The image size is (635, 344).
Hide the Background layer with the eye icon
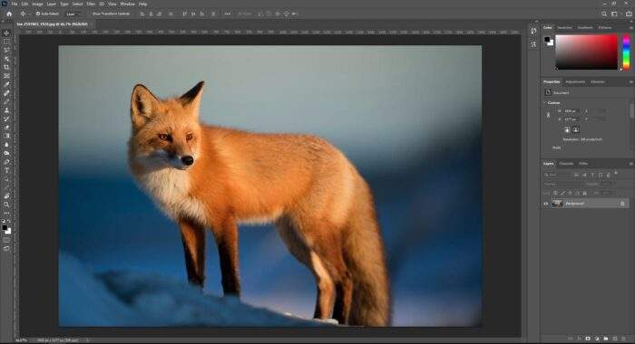pyautogui.click(x=545, y=204)
